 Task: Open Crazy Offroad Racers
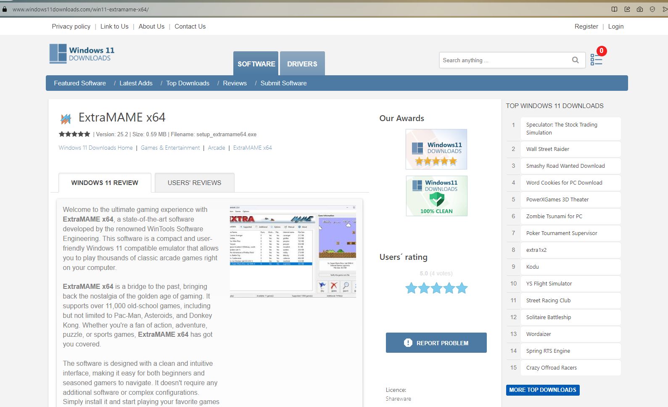[x=570, y=367]
